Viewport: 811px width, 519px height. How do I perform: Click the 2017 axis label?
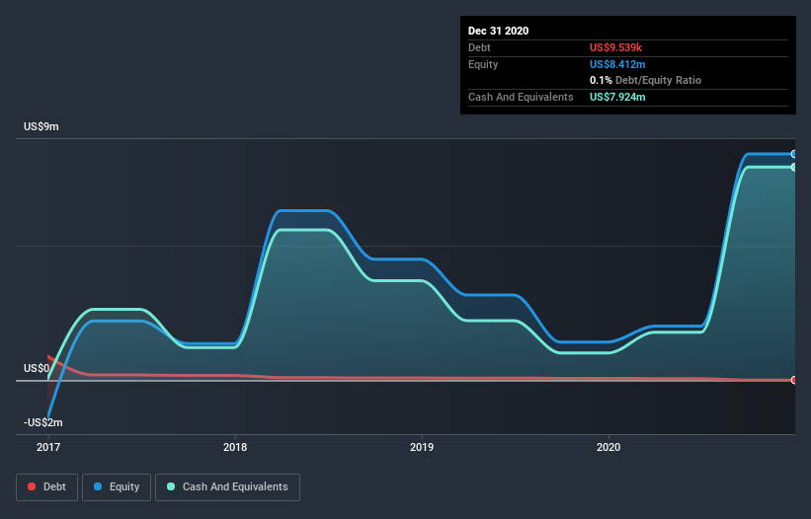click(x=48, y=447)
